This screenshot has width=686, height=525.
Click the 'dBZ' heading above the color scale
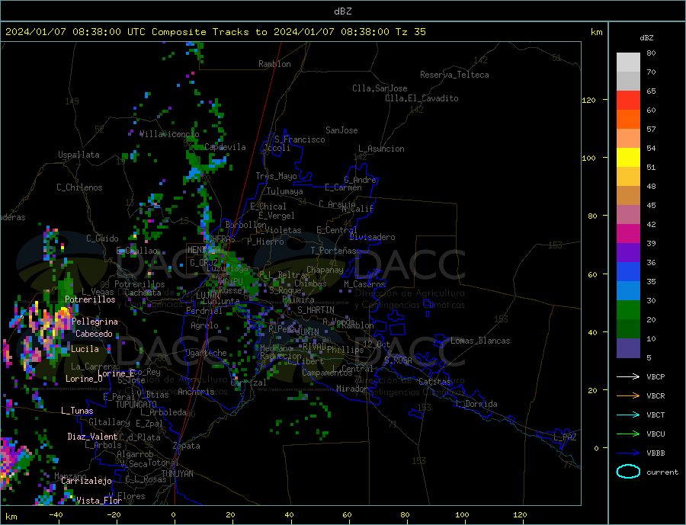(646, 38)
